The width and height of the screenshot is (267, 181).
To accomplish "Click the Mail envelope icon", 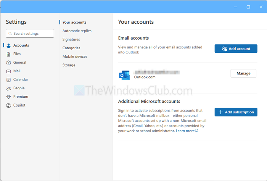I will (8, 71).
